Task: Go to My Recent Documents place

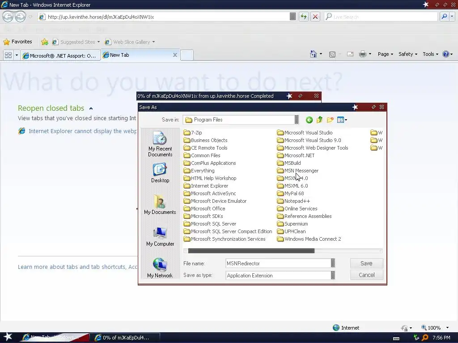Action: (160, 144)
